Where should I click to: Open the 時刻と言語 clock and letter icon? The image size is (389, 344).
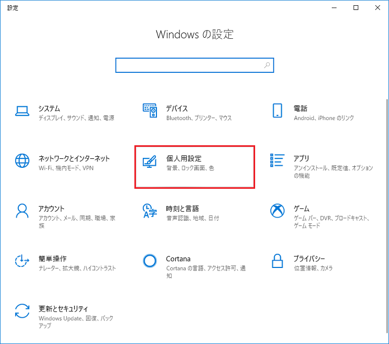coord(150,211)
